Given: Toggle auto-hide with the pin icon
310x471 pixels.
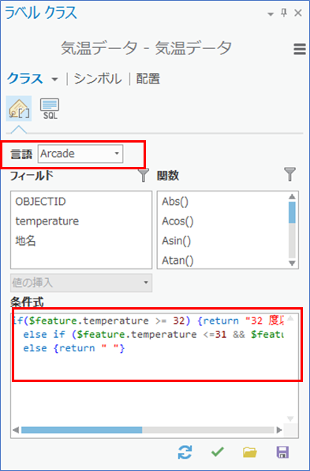Looking at the screenshot, I should [284, 13].
